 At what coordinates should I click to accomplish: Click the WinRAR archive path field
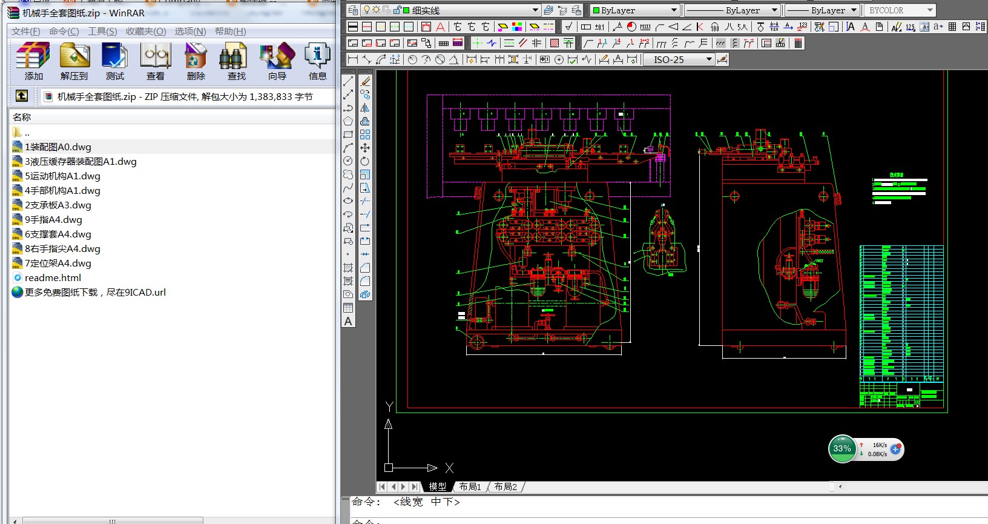tap(189, 96)
